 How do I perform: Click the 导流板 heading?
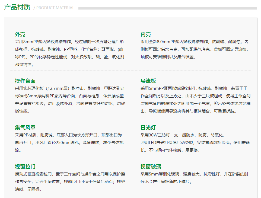[148, 81]
